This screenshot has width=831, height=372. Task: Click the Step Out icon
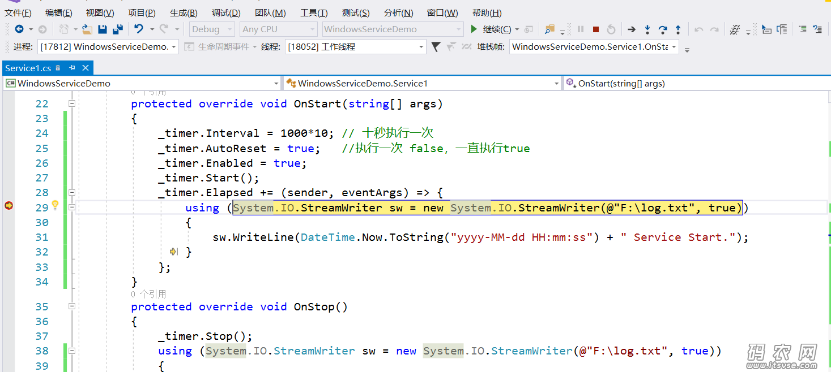coord(678,29)
